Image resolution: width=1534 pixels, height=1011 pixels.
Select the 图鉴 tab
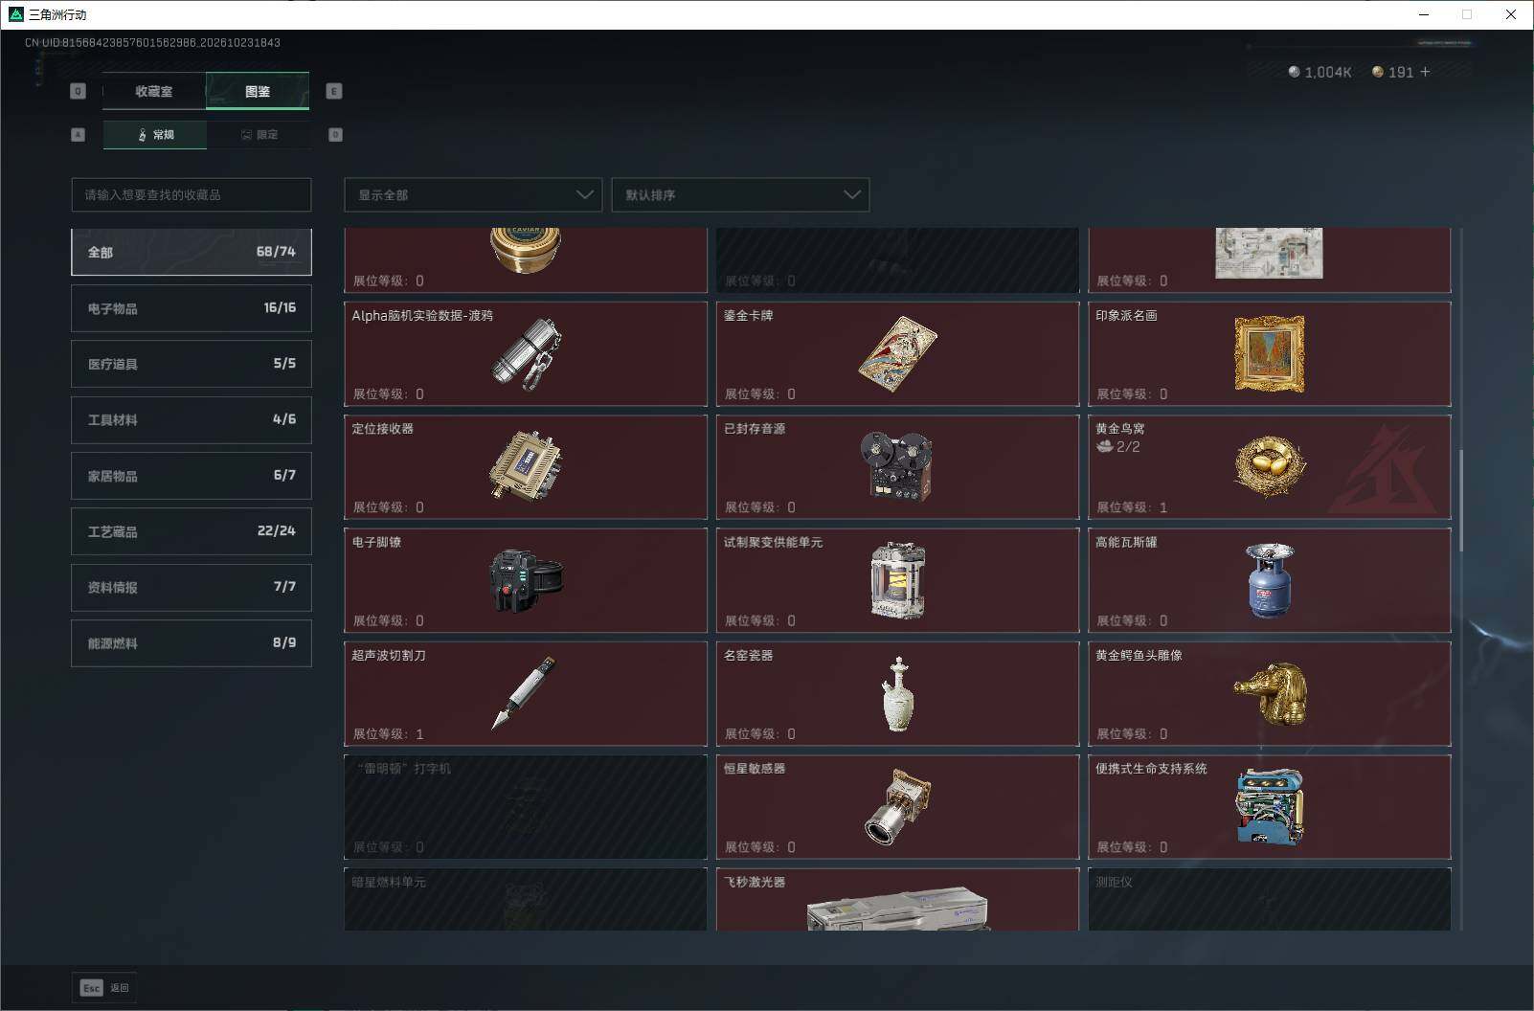[258, 92]
